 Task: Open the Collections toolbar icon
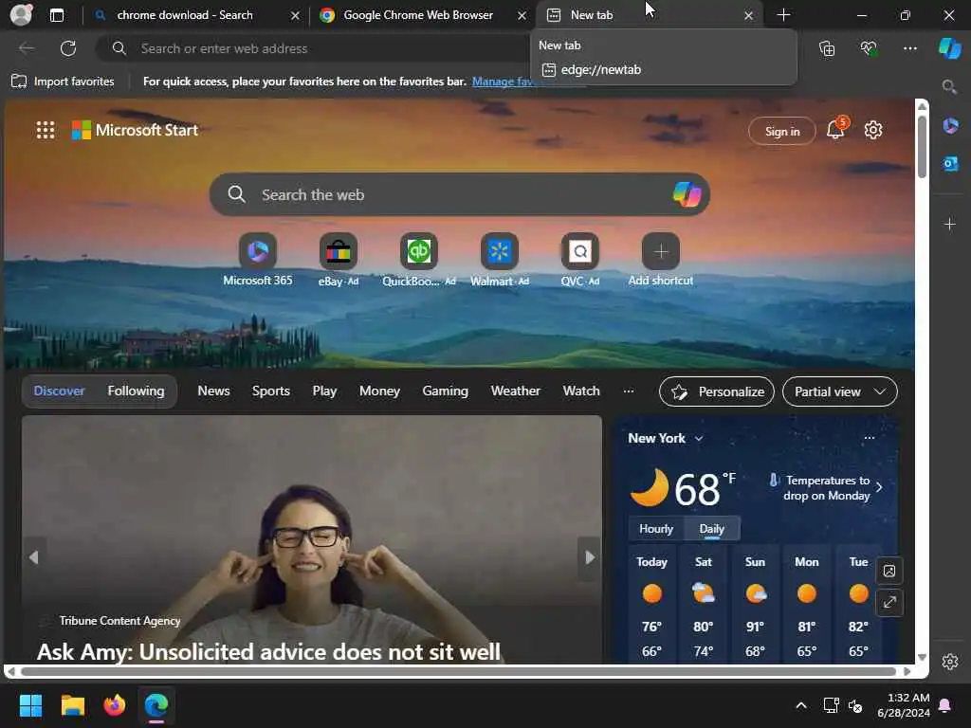827,48
